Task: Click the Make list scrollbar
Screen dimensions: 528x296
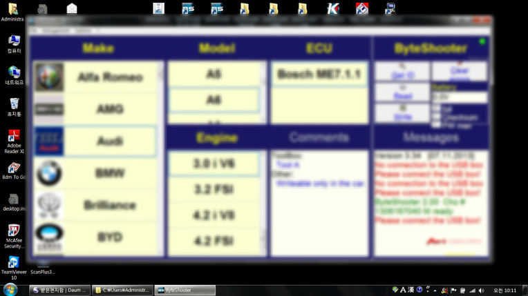Action: click(x=160, y=158)
